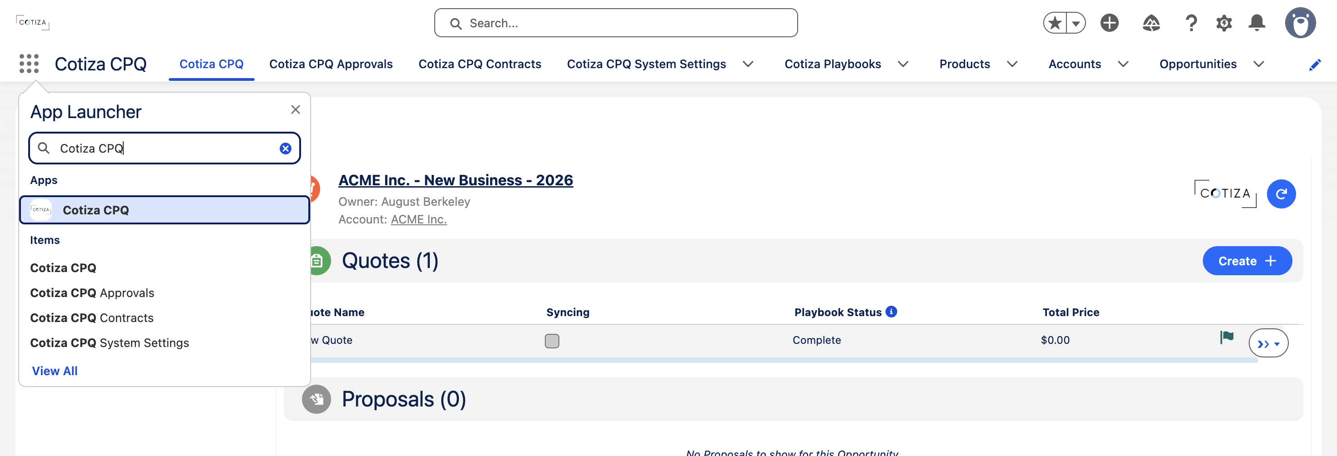Toggle the Syncing checkbox for the quote
The image size is (1337, 456).
tap(552, 341)
